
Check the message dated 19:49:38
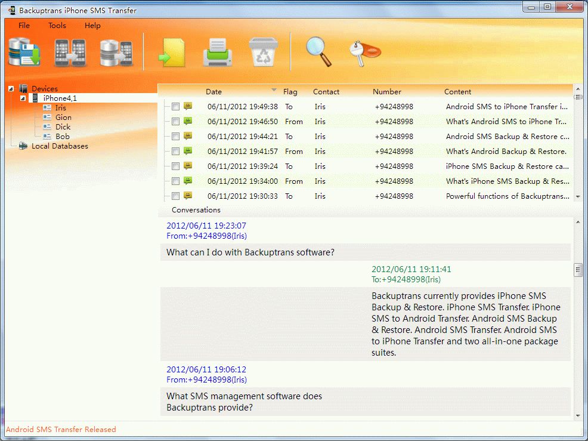click(175, 107)
